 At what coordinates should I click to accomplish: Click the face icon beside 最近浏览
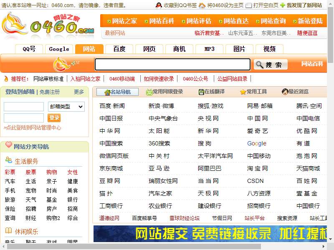285,92
